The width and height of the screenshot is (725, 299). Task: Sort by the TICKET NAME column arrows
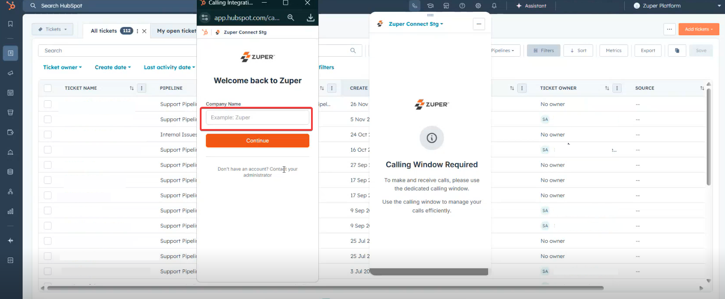132,88
